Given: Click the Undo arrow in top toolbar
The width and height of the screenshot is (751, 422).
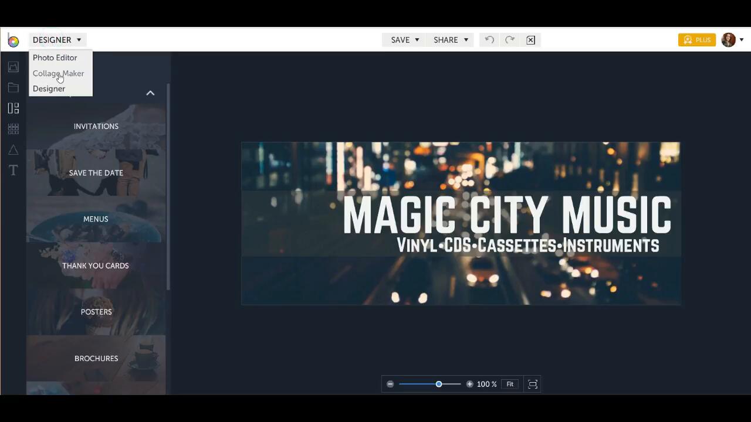Looking at the screenshot, I should point(489,40).
